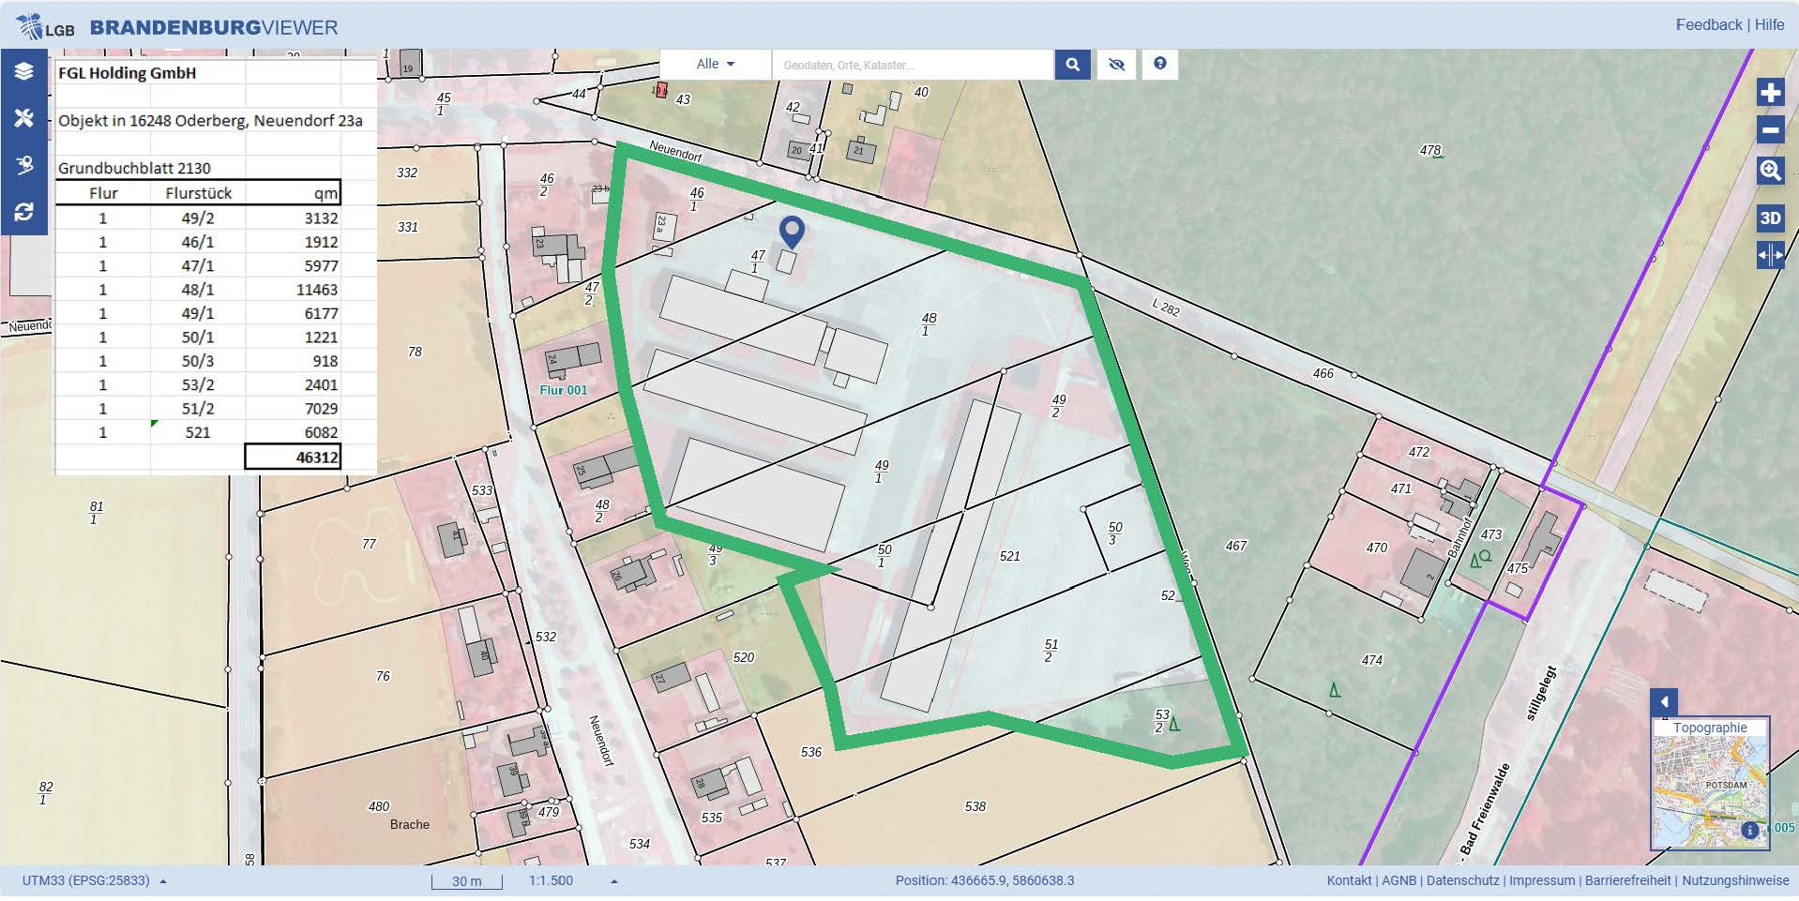Screen dimensions: 1799x901
Task: Click the table cell showing 53/2
Action: click(198, 384)
